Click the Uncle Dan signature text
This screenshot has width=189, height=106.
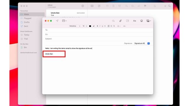(x=49, y=54)
